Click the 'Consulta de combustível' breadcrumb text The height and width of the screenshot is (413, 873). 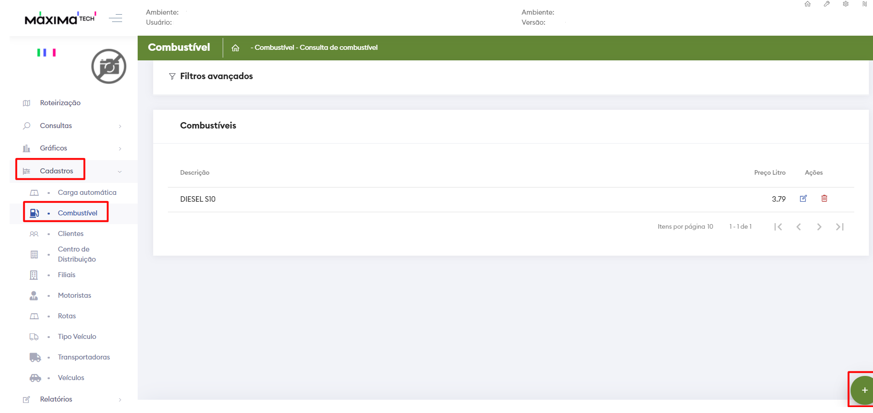pos(339,48)
